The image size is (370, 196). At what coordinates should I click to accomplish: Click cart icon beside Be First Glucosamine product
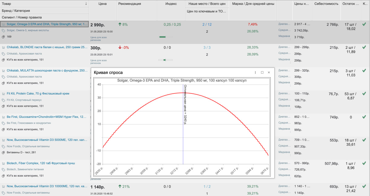coord(3,117)
